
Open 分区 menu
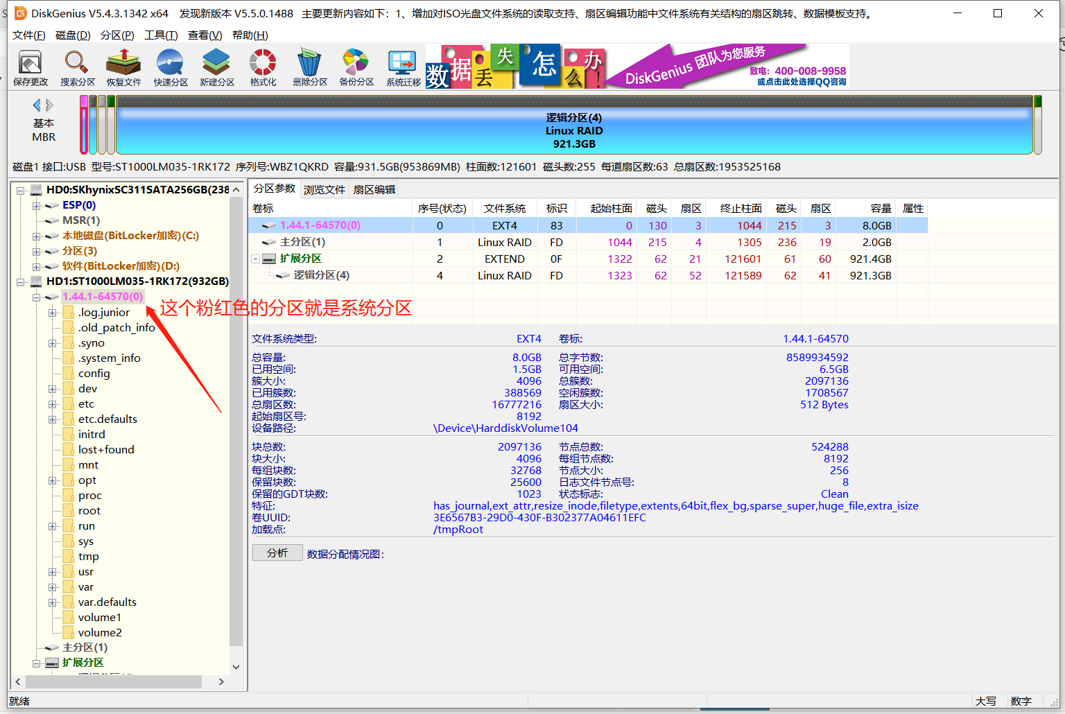(117, 35)
